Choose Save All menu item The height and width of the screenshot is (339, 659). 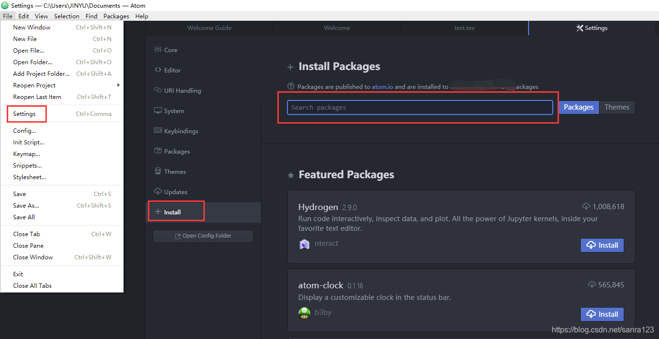(x=62, y=217)
